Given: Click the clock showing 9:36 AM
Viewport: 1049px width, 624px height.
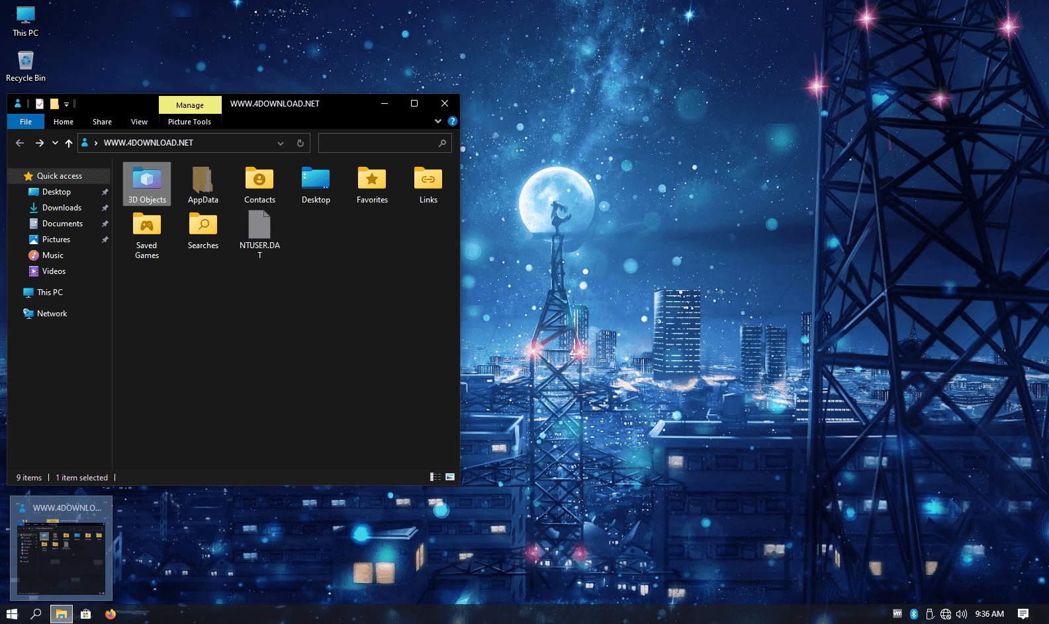Looking at the screenshot, I should 989,614.
